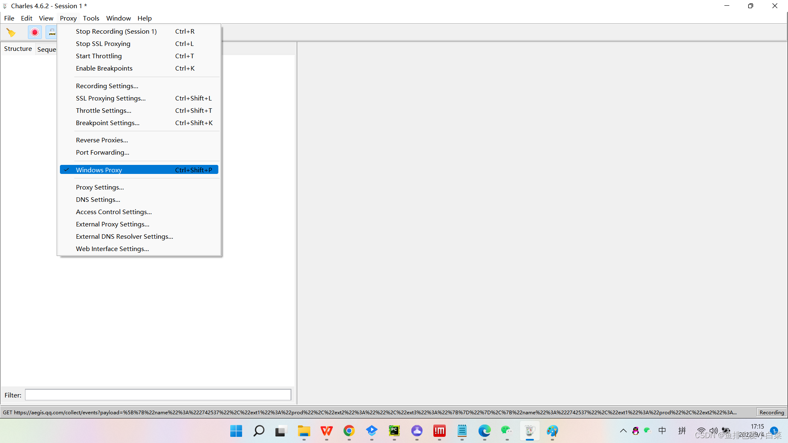Select SSL Proxying Settings menu entry
The image size is (788, 443).
(x=111, y=98)
